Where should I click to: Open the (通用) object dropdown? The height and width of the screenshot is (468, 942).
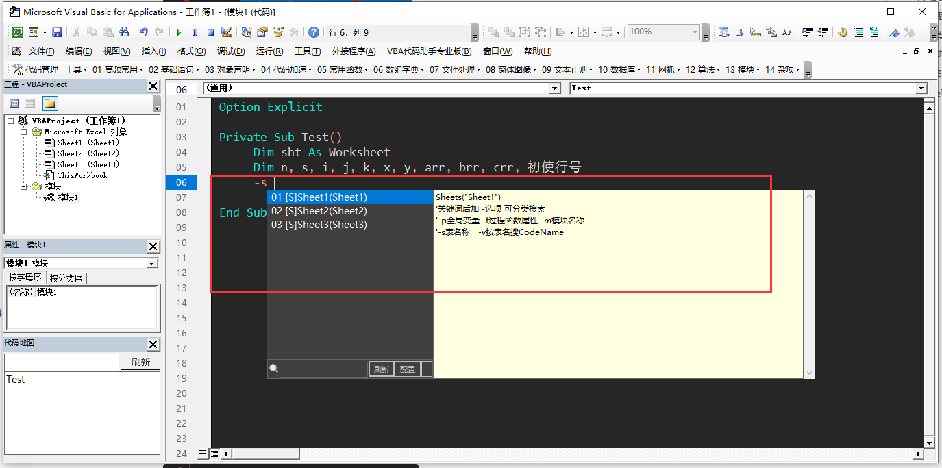[556, 88]
